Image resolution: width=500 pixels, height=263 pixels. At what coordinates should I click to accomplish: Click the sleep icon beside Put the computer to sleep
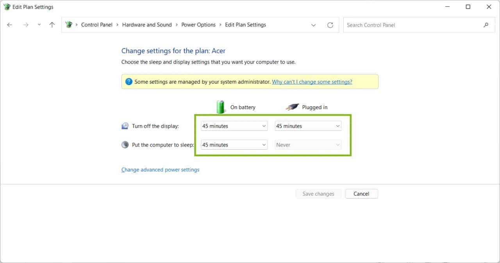[x=125, y=144]
